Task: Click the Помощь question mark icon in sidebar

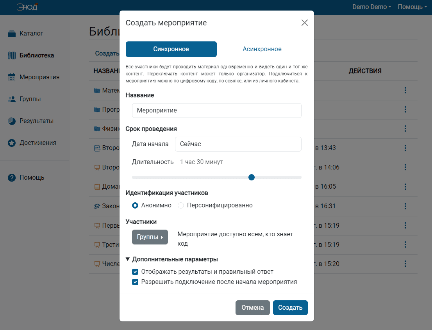Action: 12,178
